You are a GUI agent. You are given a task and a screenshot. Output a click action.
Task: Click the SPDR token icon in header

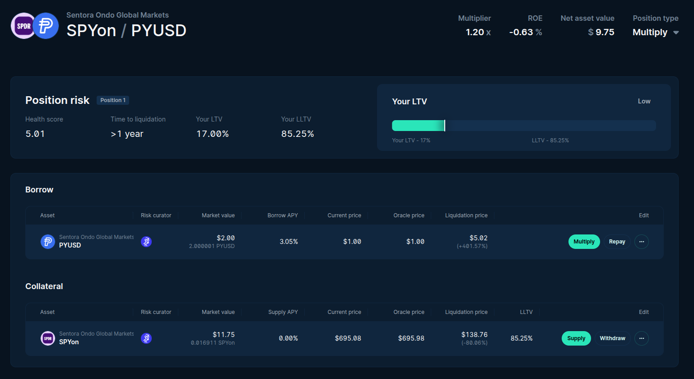point(23,26)
